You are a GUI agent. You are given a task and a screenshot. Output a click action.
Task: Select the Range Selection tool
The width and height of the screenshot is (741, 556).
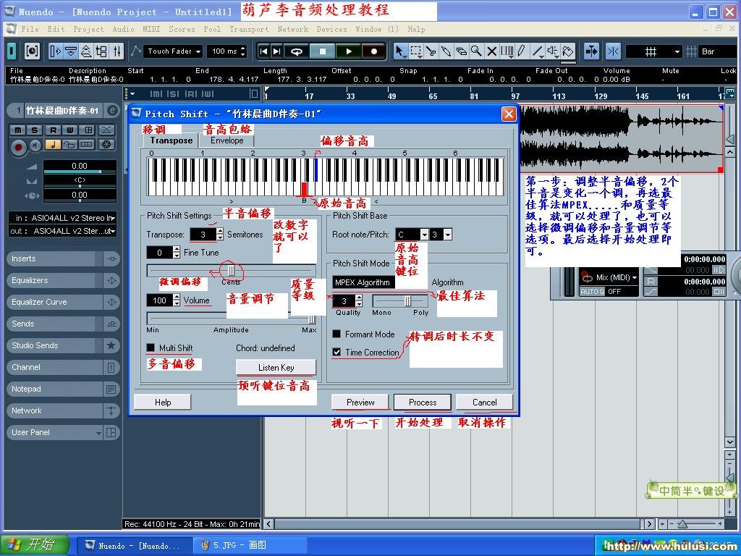(x=416, y=51)
